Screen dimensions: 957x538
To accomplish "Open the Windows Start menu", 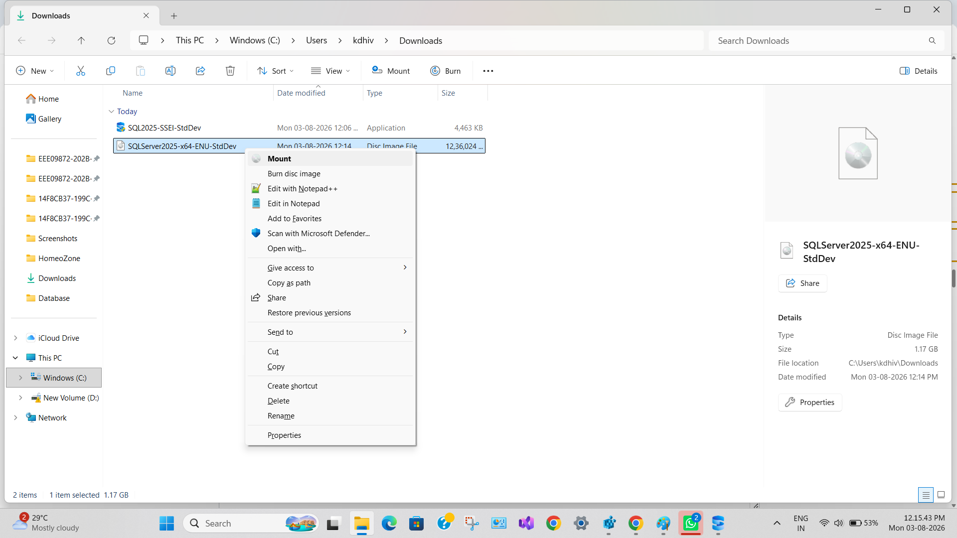I will pyautogui.click(x=166, y=523).
